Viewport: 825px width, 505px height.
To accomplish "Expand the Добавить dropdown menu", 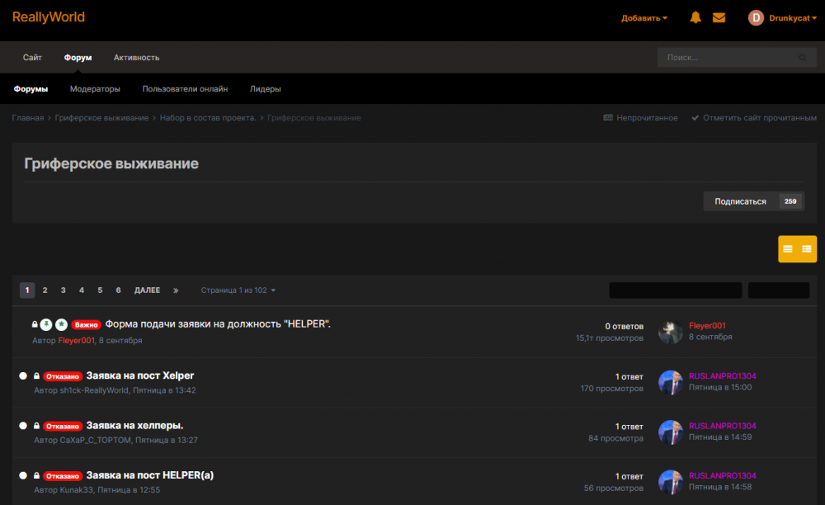I will click(644, 18).
